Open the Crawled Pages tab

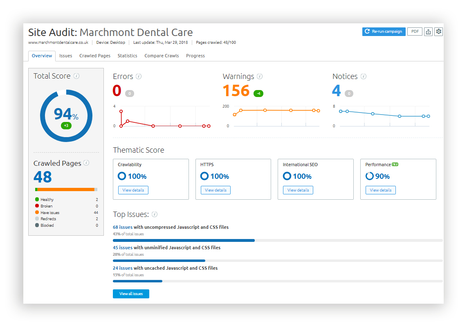click(95, 56)
